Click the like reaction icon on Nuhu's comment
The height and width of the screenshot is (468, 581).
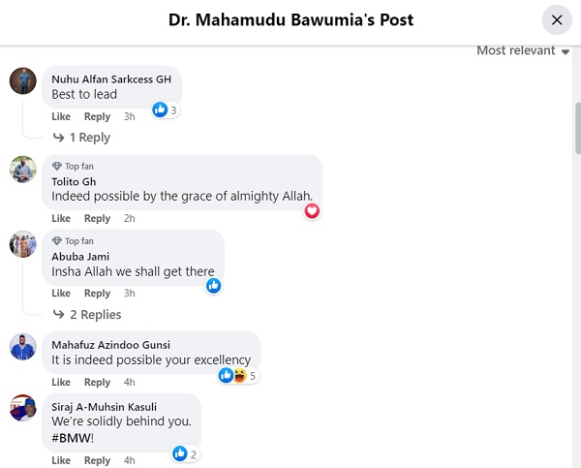click(x=160, y=110)
